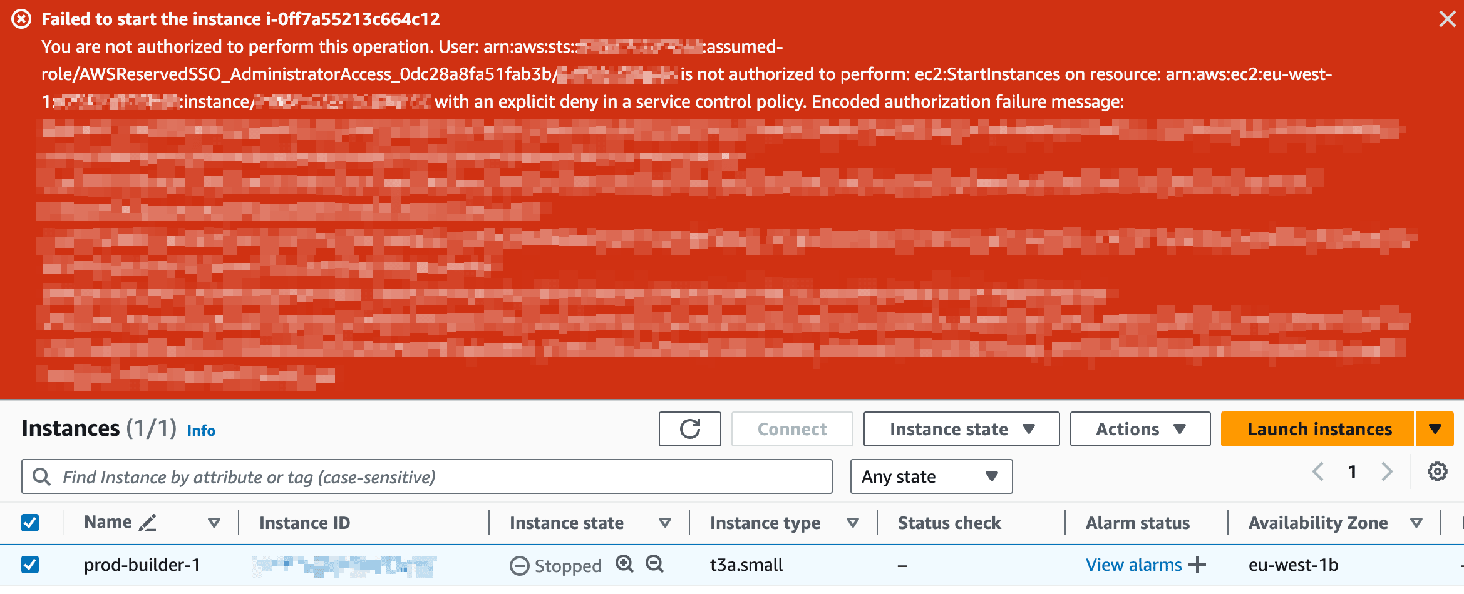The image size is (1464, 594).
Task: Open the Actions dropdown menu
Action: click(1140, 429)
